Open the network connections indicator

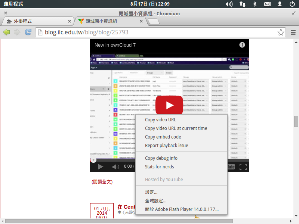pos(242,4)
